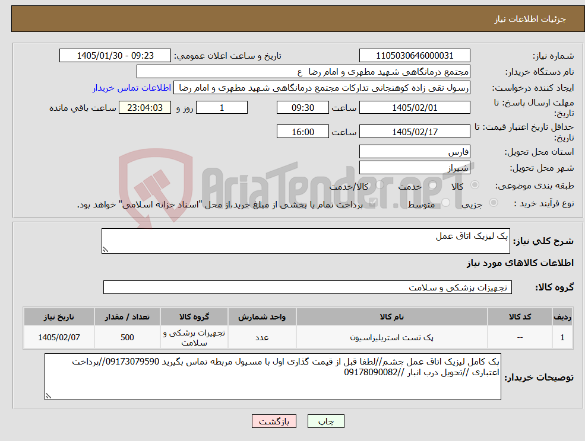585x441 pixels.
Task: Click the goods group field تجهیزات پزشکی و سلامت
Action: click(x=308, y=287)
